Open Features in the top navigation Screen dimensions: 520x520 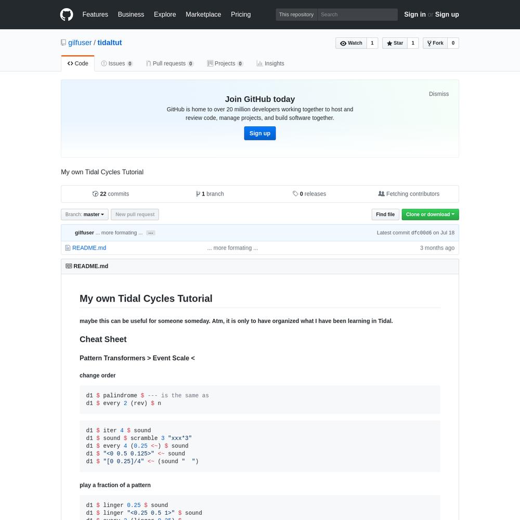pyautogui.click(x=95, y=15)
